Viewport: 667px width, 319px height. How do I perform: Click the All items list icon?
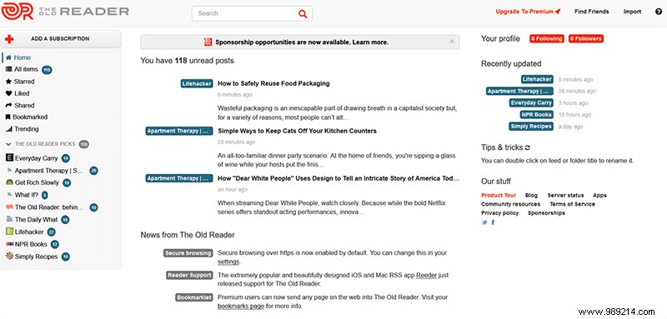pos(8,69)
